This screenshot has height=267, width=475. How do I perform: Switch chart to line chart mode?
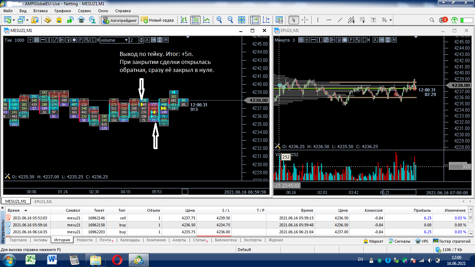pos(207,20)
